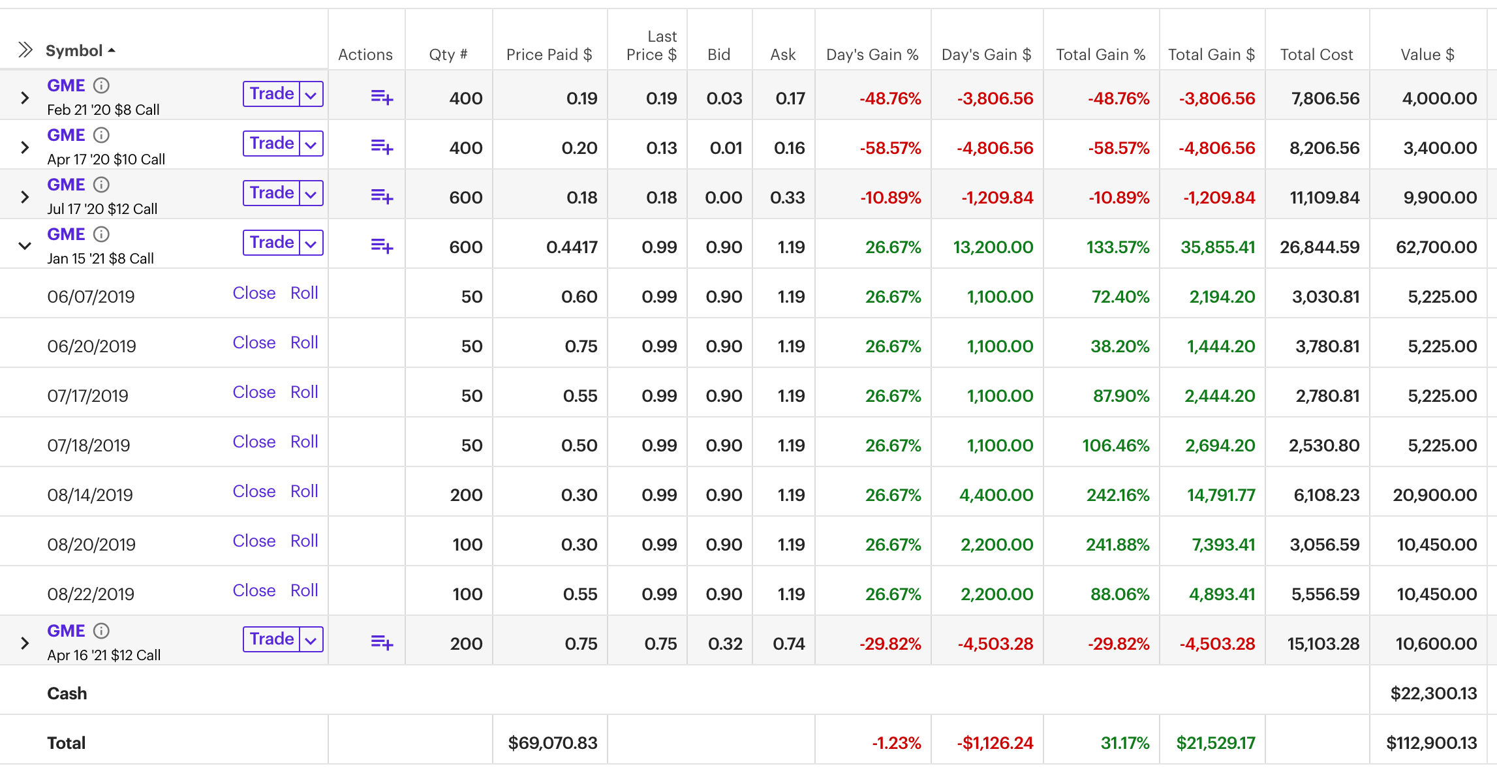
Task: Select the Cash value $22,300.13
Action: click(1433, 693)
